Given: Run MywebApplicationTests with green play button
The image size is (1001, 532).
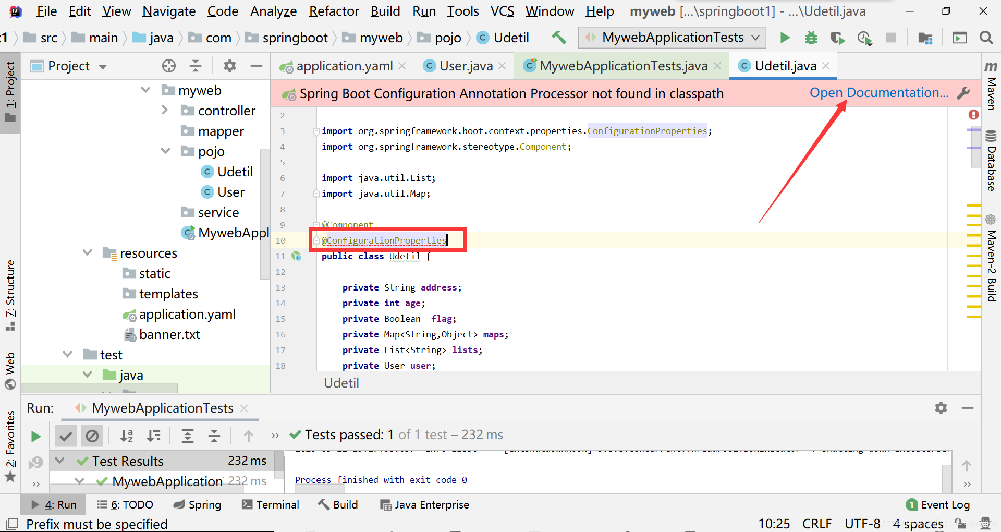Looking at the screenshot, I should (785, 38).
